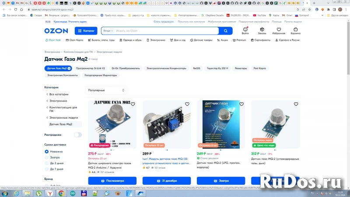Select the До 3 дней delivery option
The width and height of the screenshot is (350, 197).
click(47, 163)
